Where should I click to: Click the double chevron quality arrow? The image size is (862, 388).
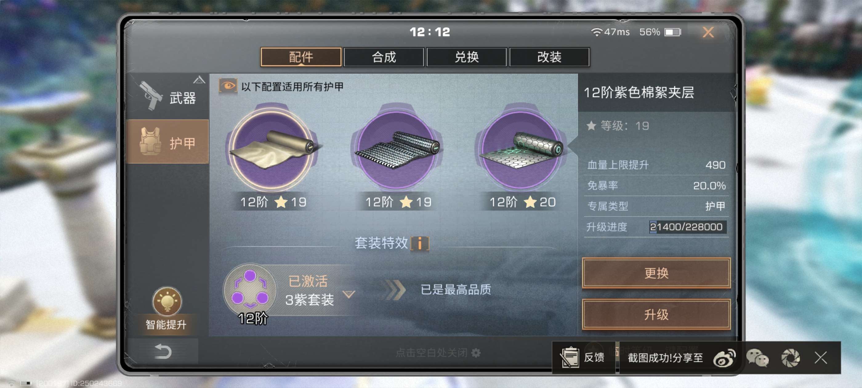click(x=395, y=289)
